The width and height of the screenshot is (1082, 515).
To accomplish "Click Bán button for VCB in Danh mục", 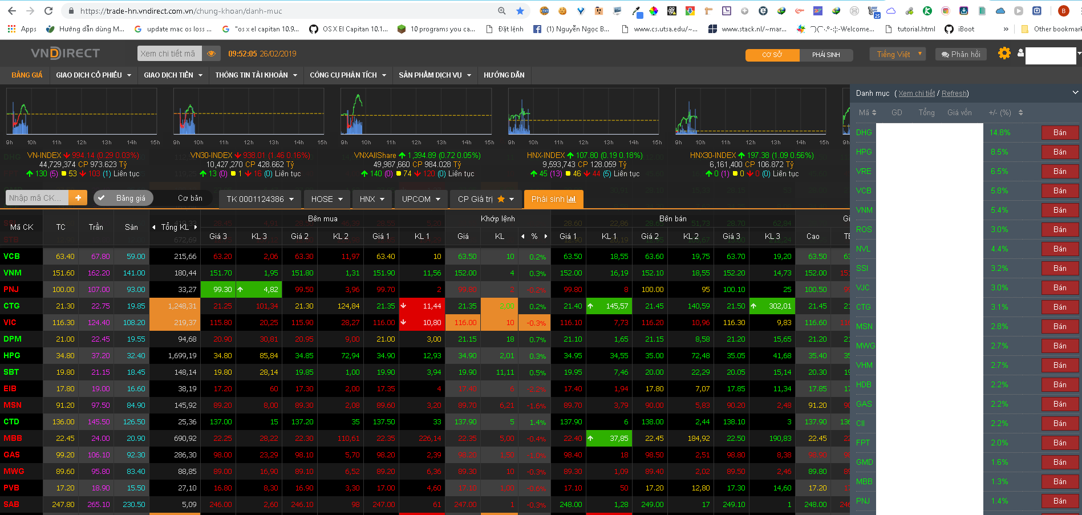I will point(1060,190).
